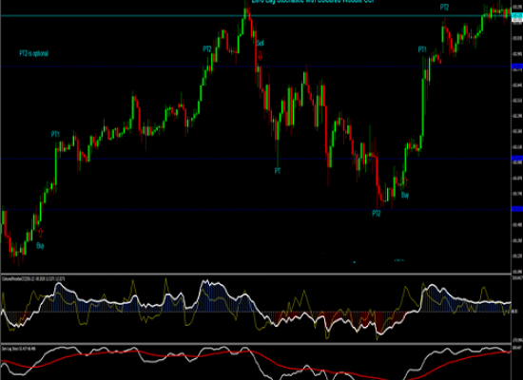Select the second Buy text label near the swing low
This screenshot has width=523, height=380.
[405, 195]
